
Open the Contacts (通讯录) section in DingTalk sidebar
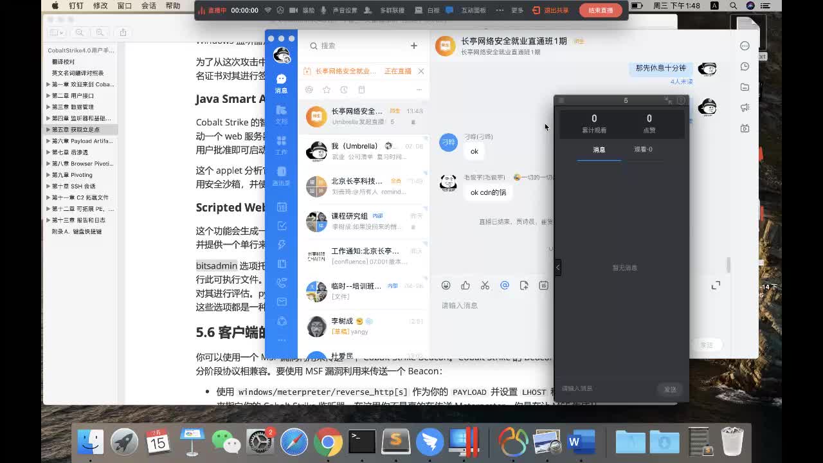click(x=281, y=176)
